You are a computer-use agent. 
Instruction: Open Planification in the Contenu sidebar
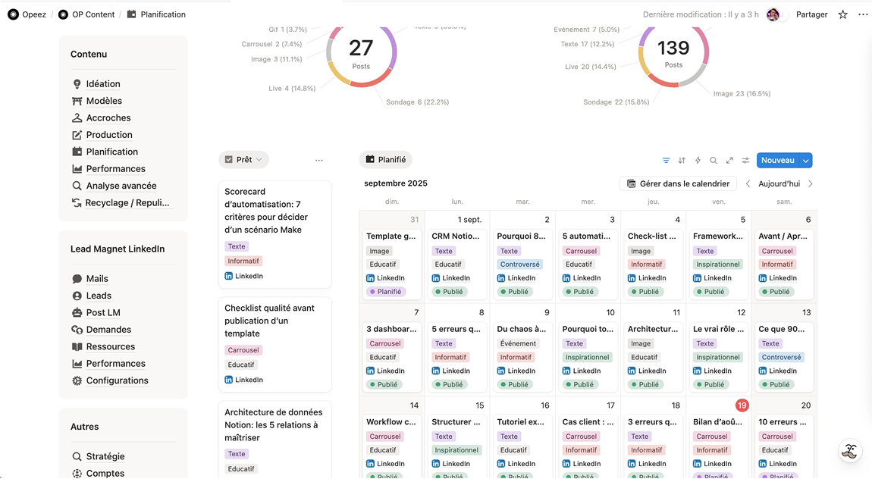(x=111, y=152)
